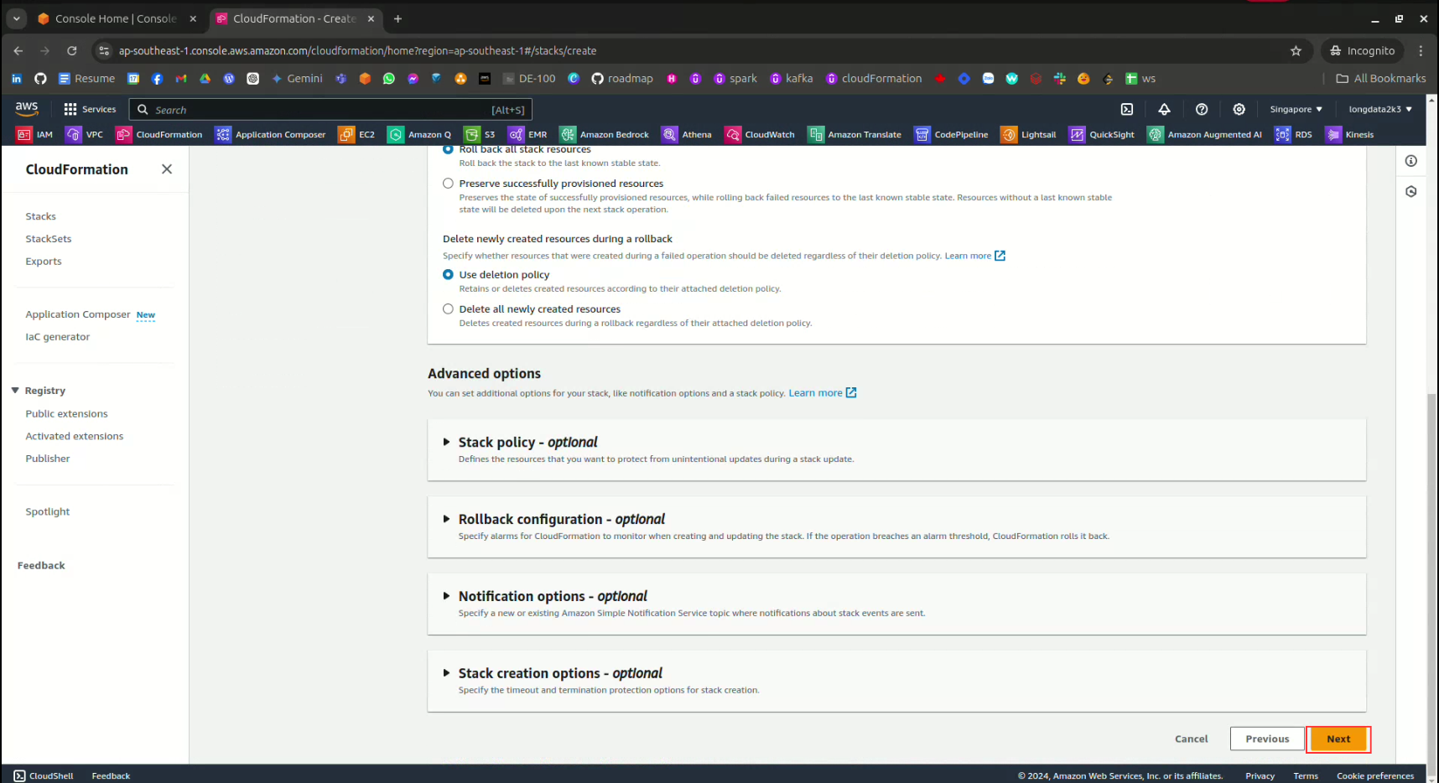Viewport: 1439px width, 783px height.
Task: Open AWS CloudShell icon in top navigation
Action: click(x=1127, y=110)
